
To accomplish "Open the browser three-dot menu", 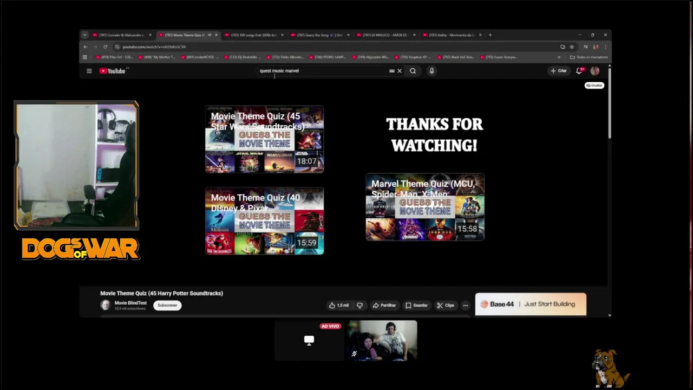I will tap(605, 47).
